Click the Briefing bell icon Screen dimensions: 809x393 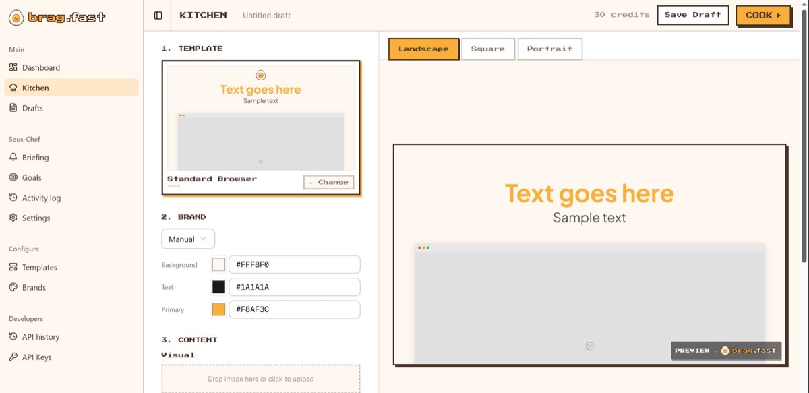coord(13,157)
